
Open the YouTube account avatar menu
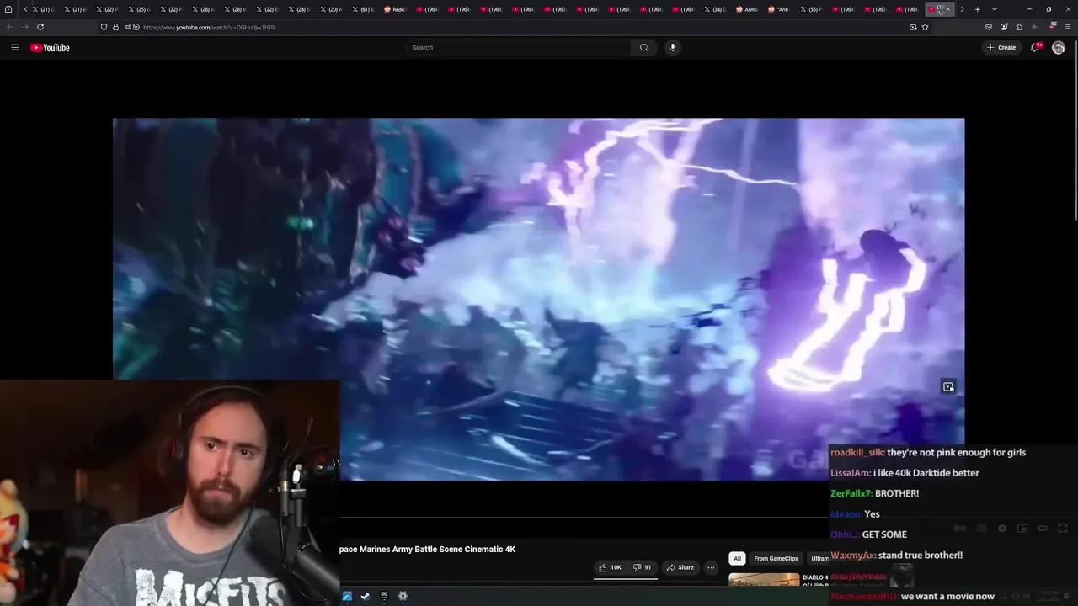1059,48
